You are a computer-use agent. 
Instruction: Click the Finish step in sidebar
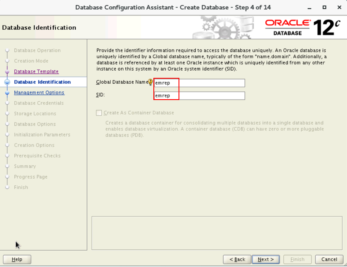(21, 187)
